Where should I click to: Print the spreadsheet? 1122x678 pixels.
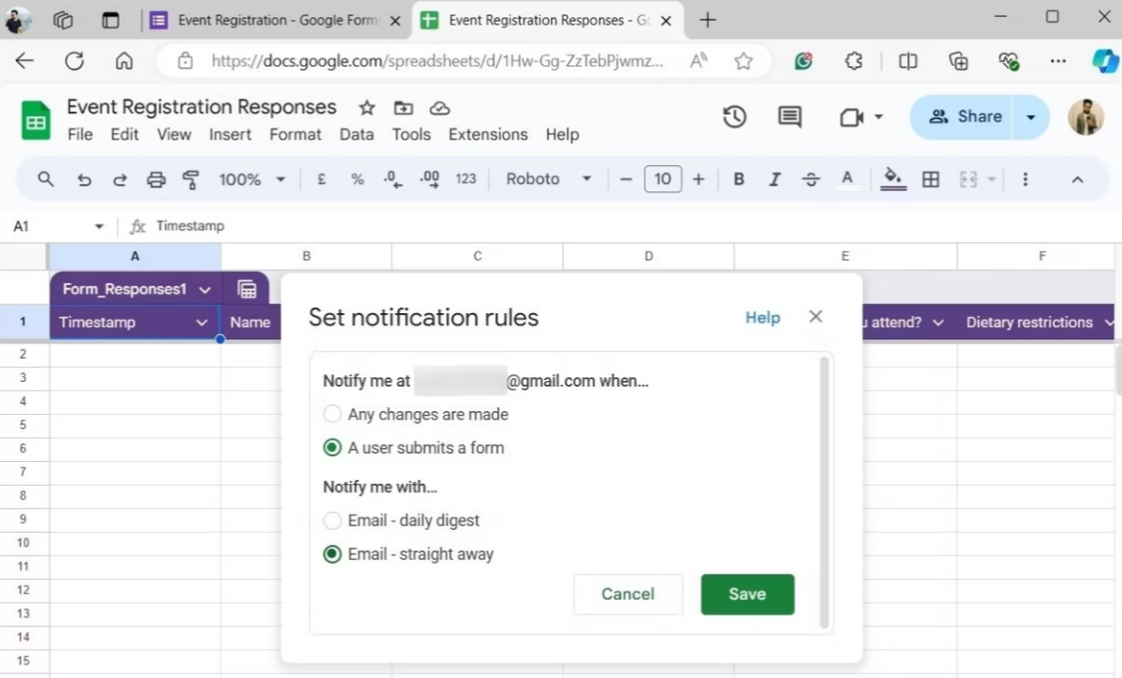pyautogui.click(x=156, y=179)
